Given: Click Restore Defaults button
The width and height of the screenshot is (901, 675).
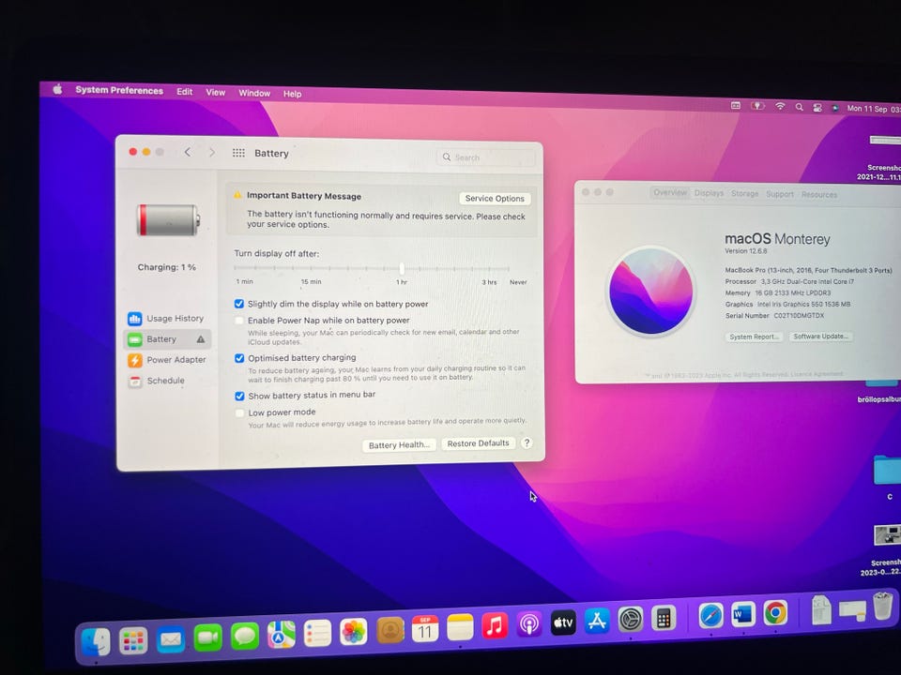Looking at the screenshot, I should point(478,443).
